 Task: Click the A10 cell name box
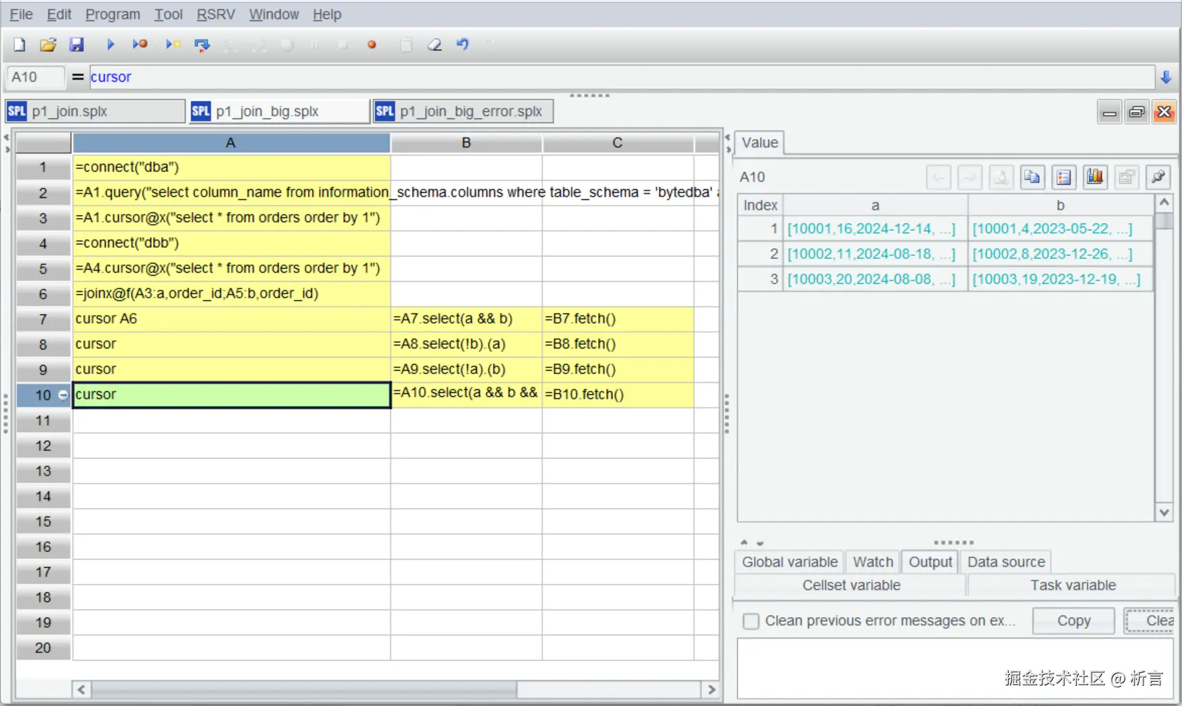coord(35,77)
